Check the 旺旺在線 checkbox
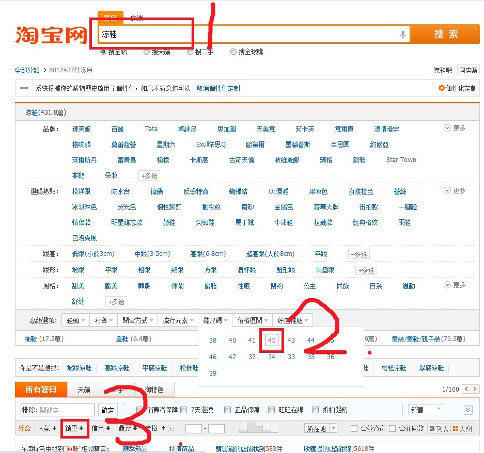This screenshot has width=484, height=453. pyautogui.click(x=271, y=410)
